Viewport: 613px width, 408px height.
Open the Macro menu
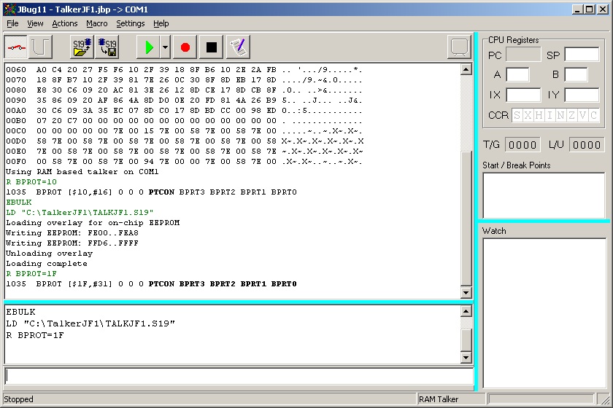[97, 23]
